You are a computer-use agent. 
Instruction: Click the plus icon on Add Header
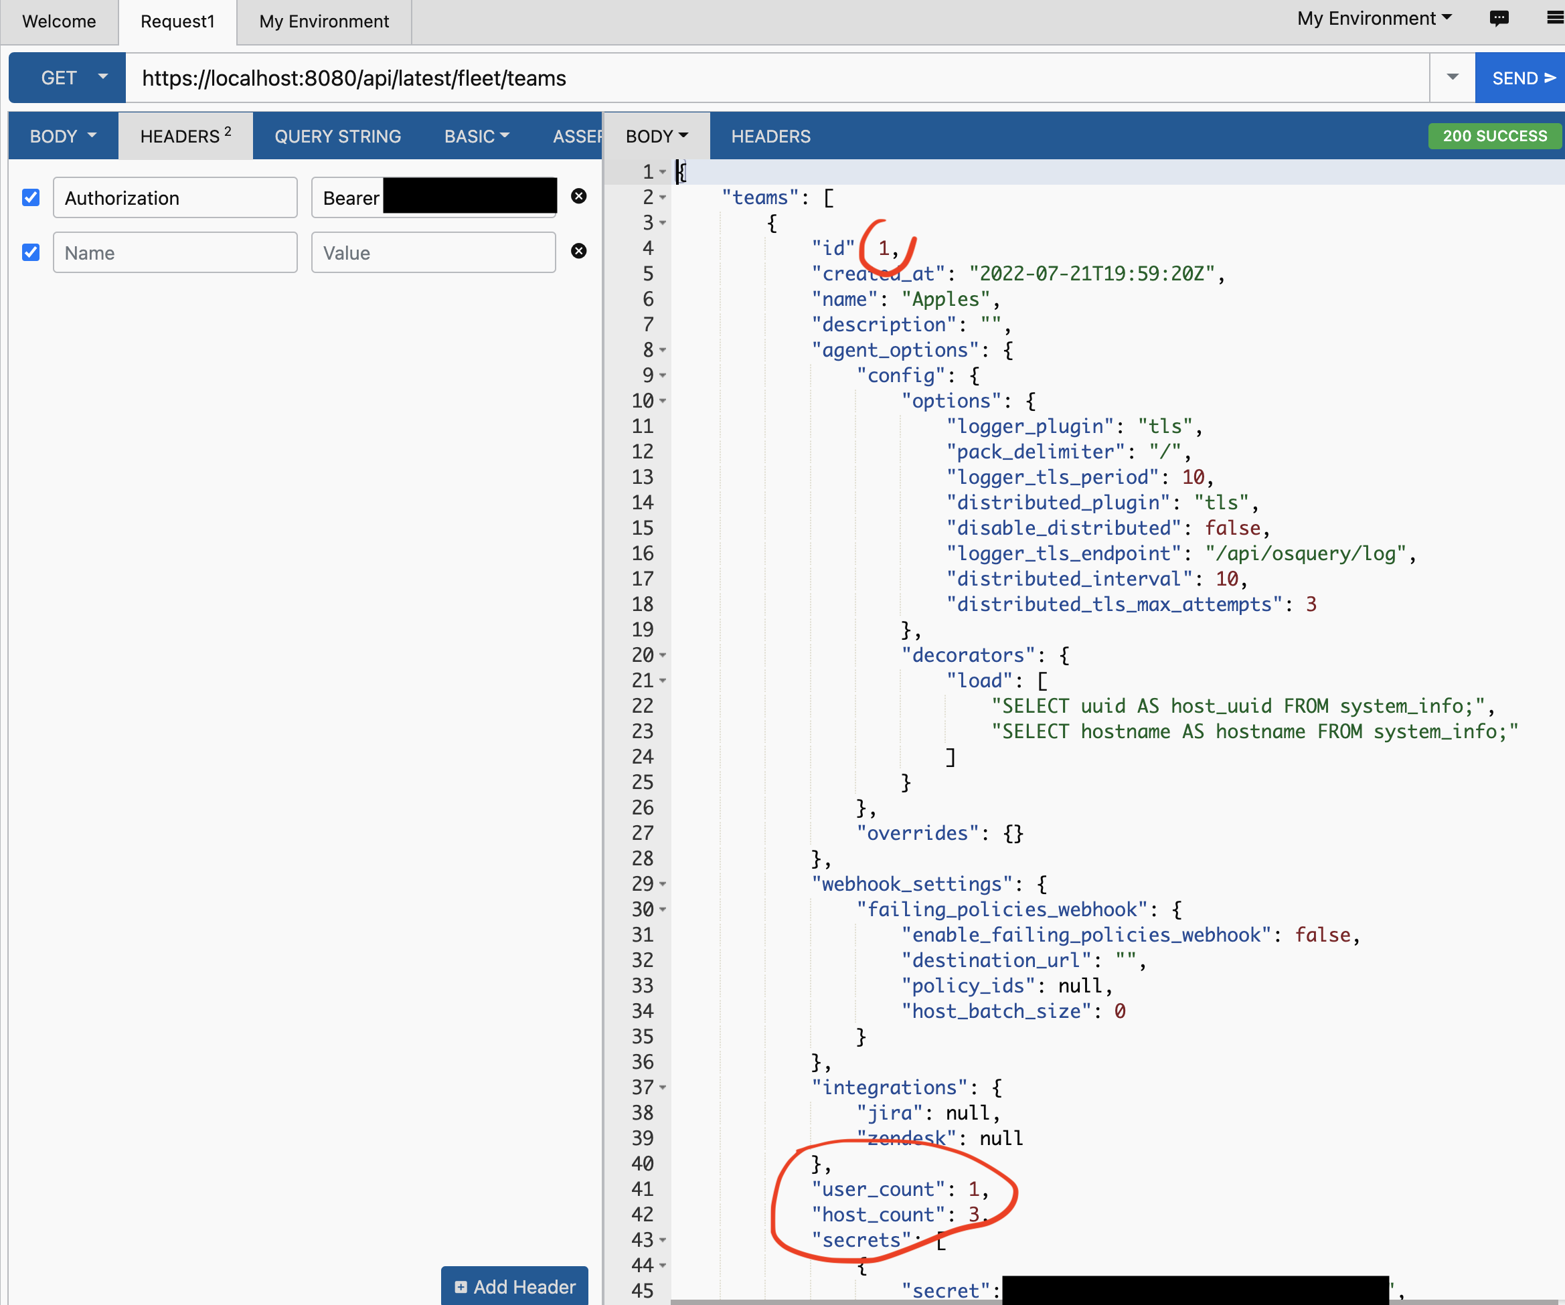pos(462,1286)
